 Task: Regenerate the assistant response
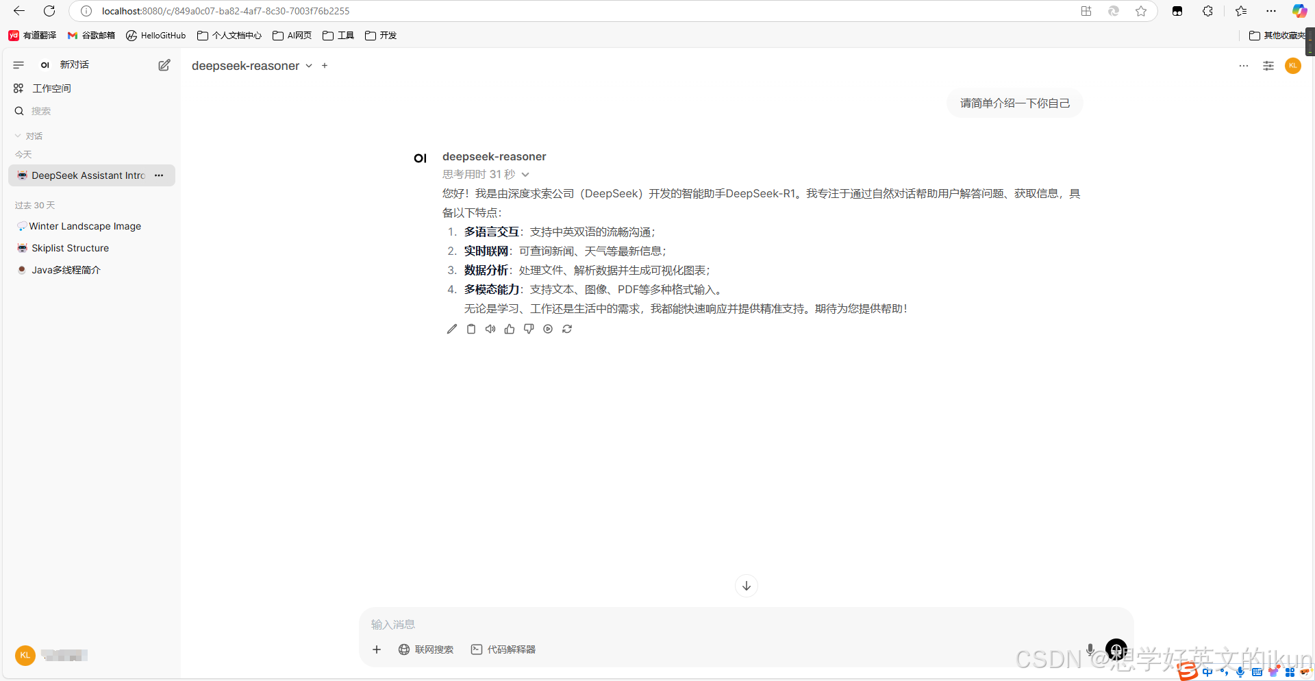pyautogui.click(x=567, y=329)
